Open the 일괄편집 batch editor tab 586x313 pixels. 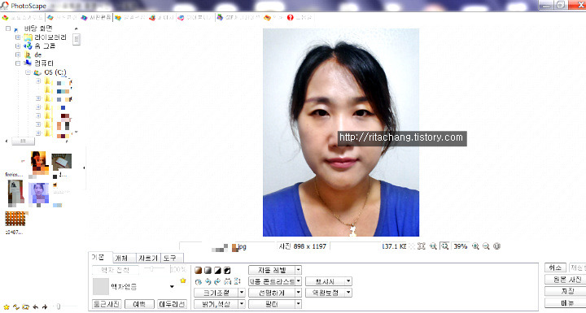point(130,18)
